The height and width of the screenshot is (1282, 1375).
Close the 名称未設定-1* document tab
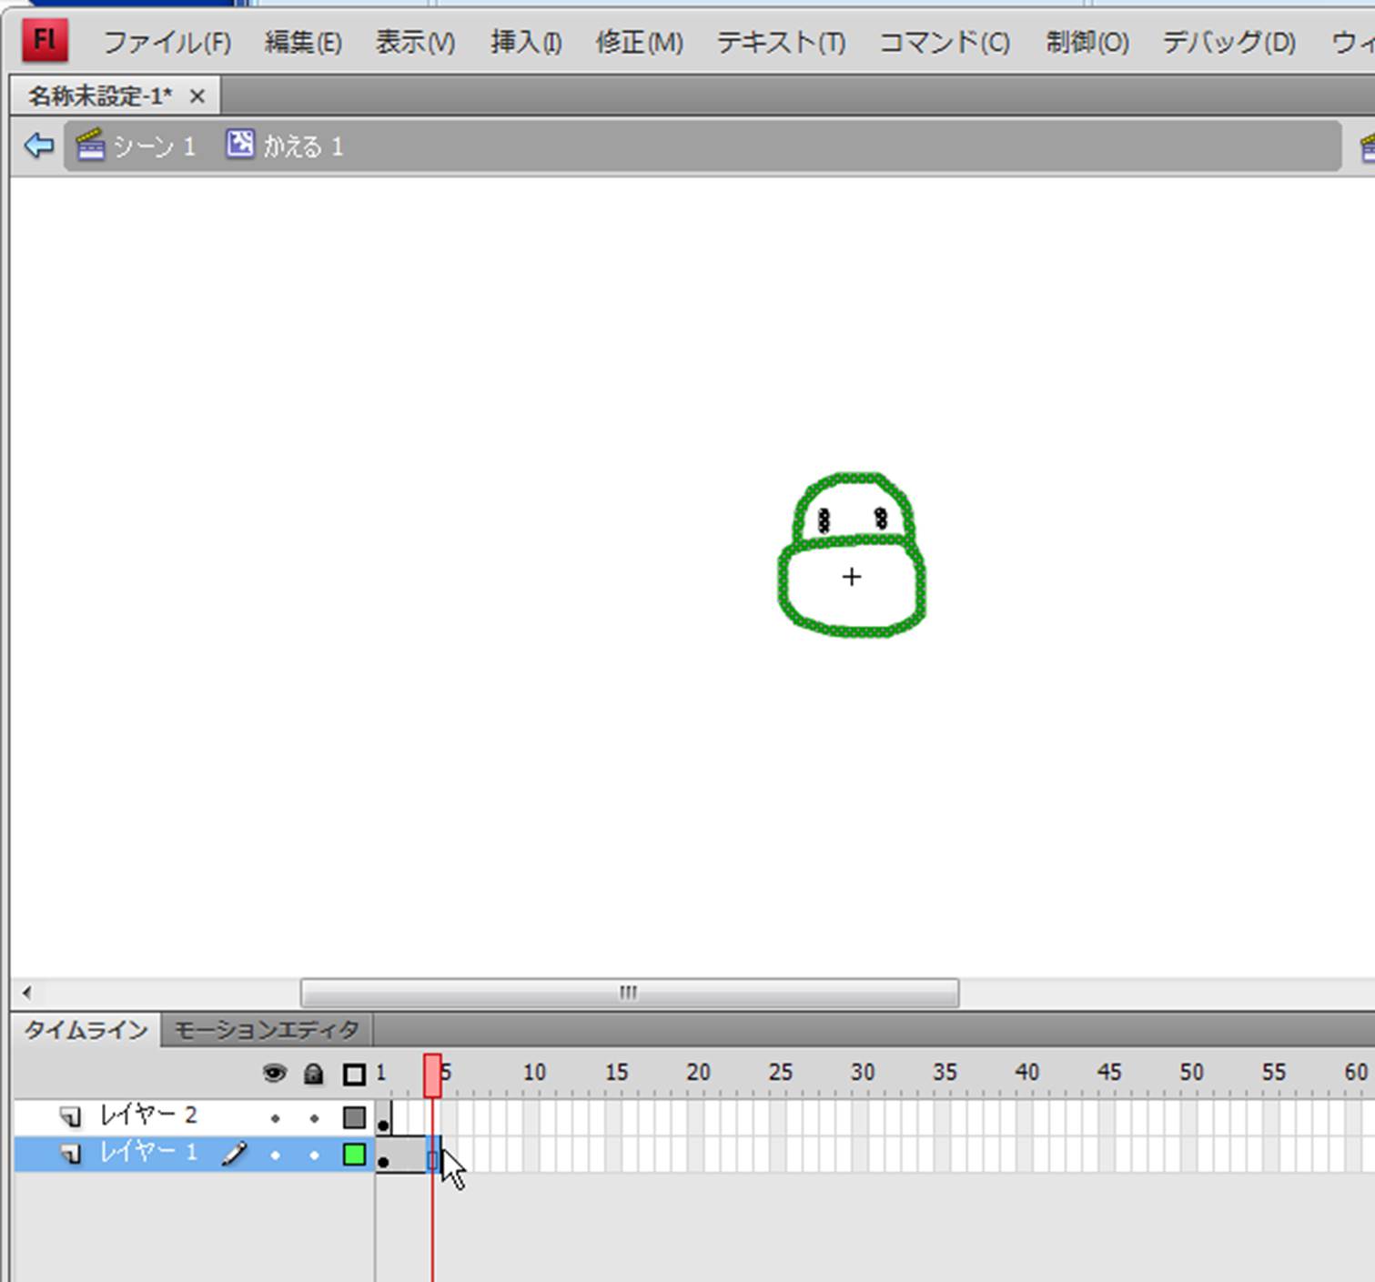click(x=197, y=96)
